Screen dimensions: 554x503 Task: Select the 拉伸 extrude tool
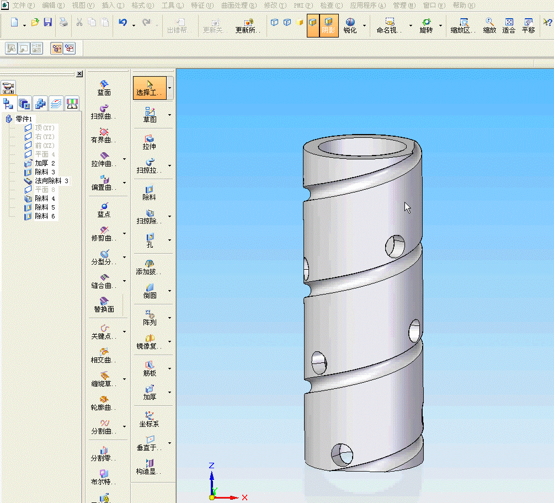point(149,142)
